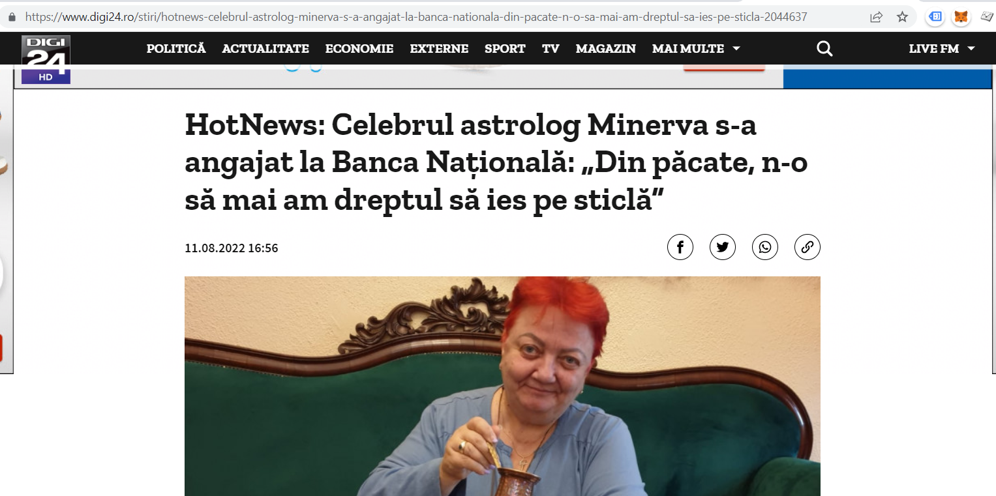Screen dimensions: 996x496
Task: Share article via WhatsApp icon
Action: (765, 247)
